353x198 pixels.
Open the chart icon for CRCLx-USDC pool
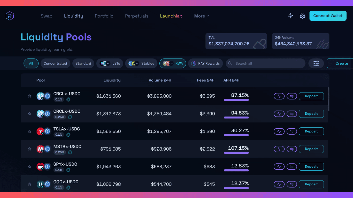279,96
